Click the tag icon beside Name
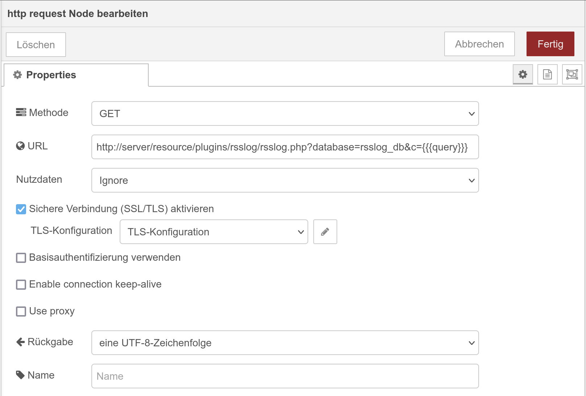This screenshot has width=586, height=396. [20, 375]
